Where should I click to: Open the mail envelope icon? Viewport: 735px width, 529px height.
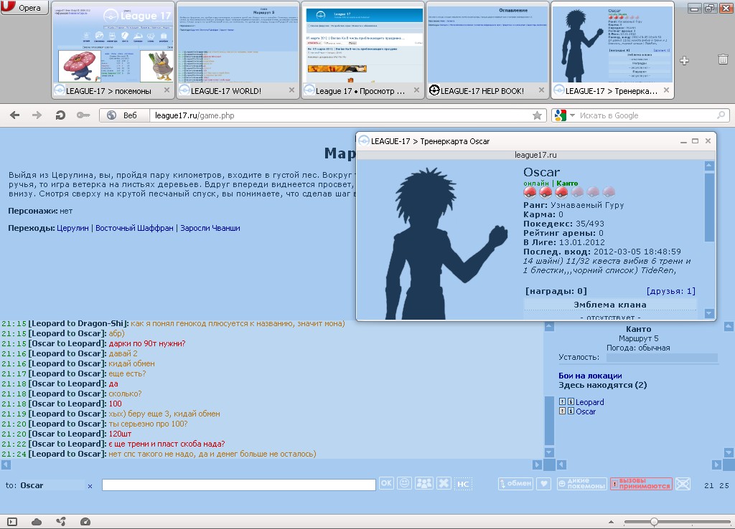(x=683, y=484)
